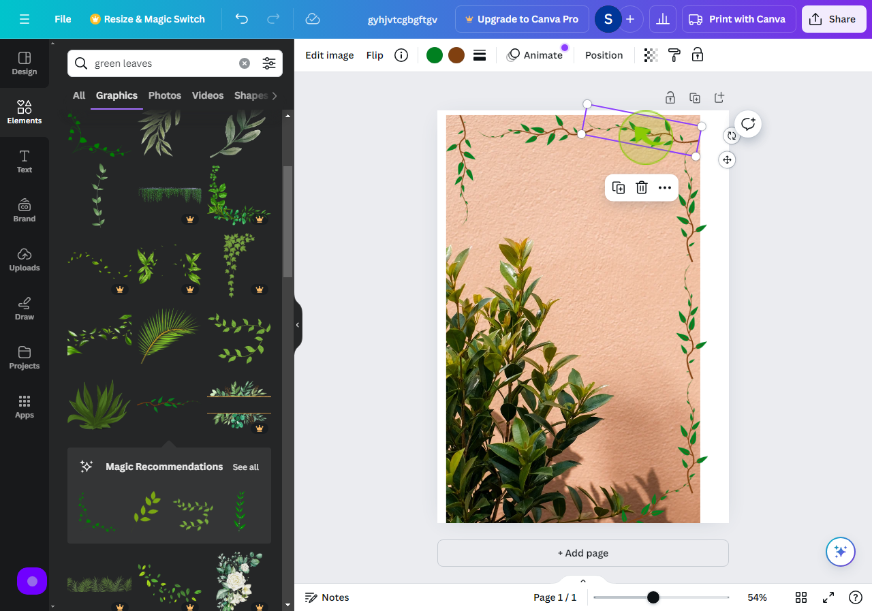
Task: Click the copy style paint roller icon
Action: (674, 55)
